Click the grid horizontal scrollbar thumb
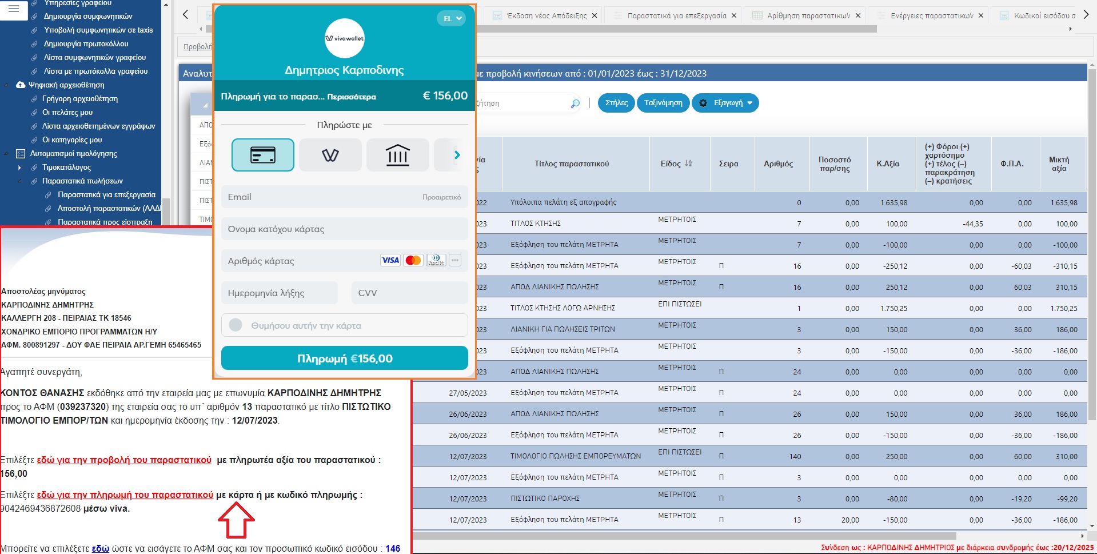 [x=684, y=536]
